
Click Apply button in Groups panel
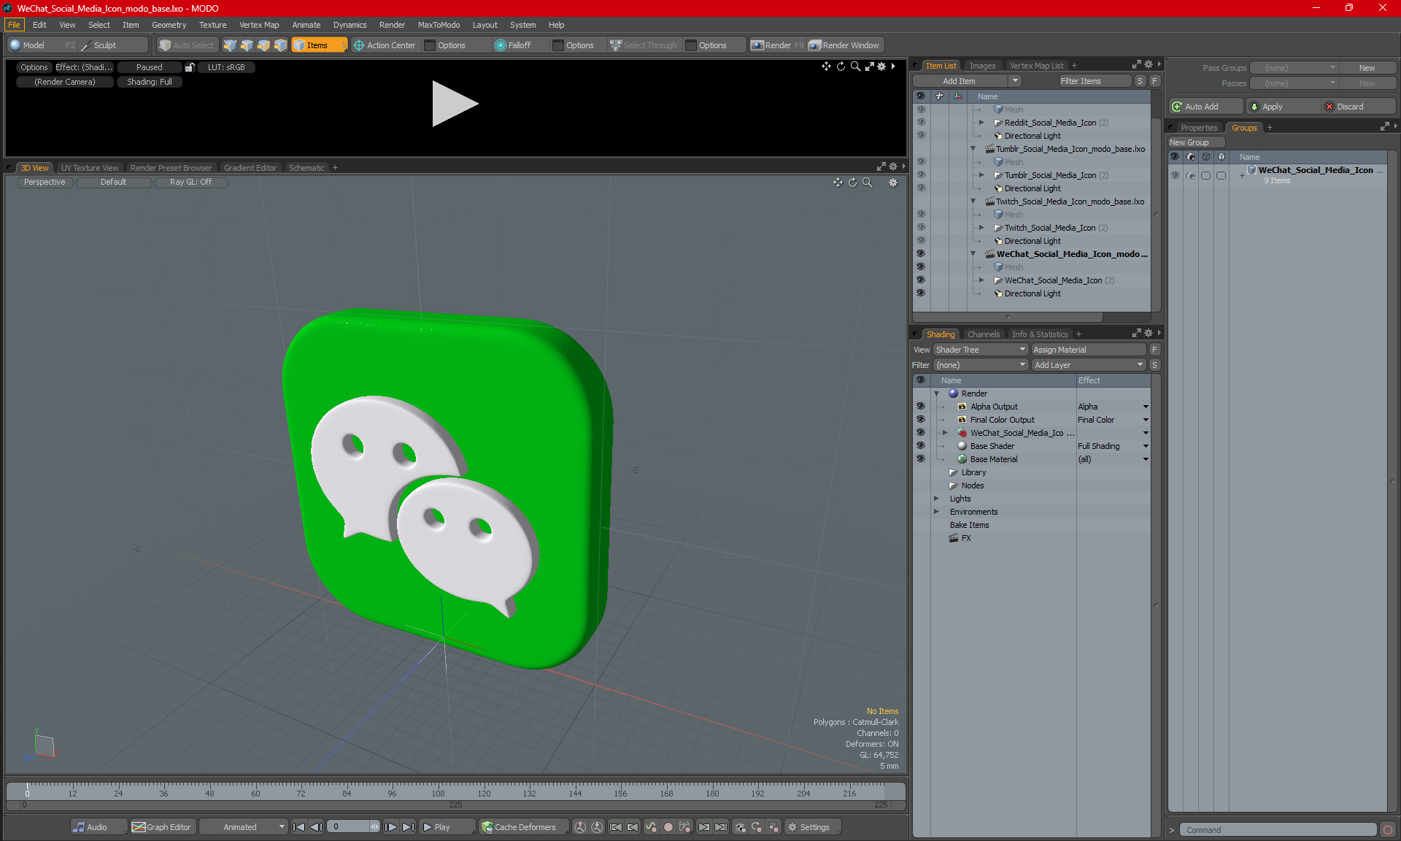[x=1283, y=107]
